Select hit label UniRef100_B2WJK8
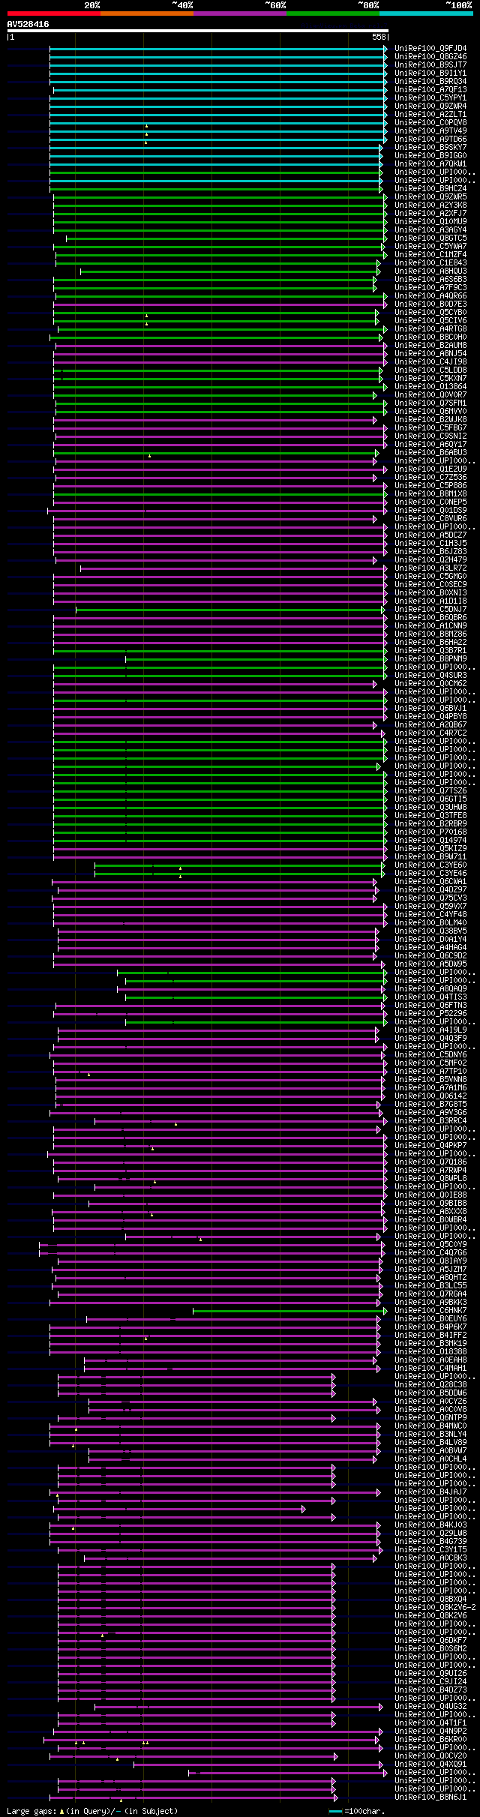The image size is (480, 1817). 430,419
